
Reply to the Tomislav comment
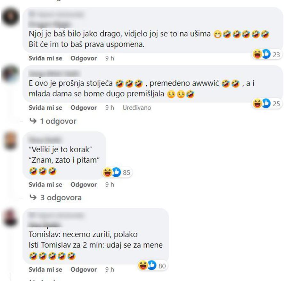[x=84, y=269]
